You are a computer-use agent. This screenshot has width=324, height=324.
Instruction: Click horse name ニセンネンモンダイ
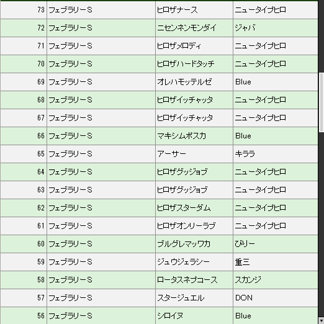(187, 28)
